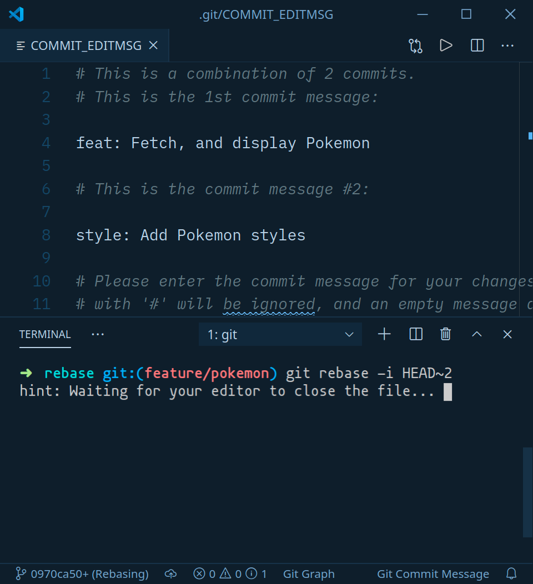Split the terminal pane
Viewport: 533px width, 584px height.
pyautogui.click(x=416, y=334)
